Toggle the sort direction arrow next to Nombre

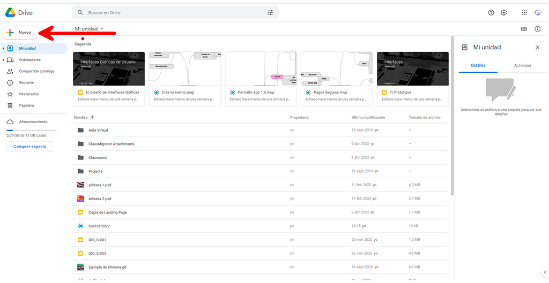pyautogui.click(x=93, y=117)
